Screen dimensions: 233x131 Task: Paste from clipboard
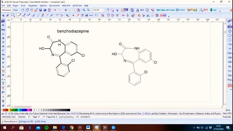coord(78,10)
